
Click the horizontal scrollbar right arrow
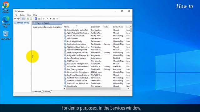[x=128, y=88]
